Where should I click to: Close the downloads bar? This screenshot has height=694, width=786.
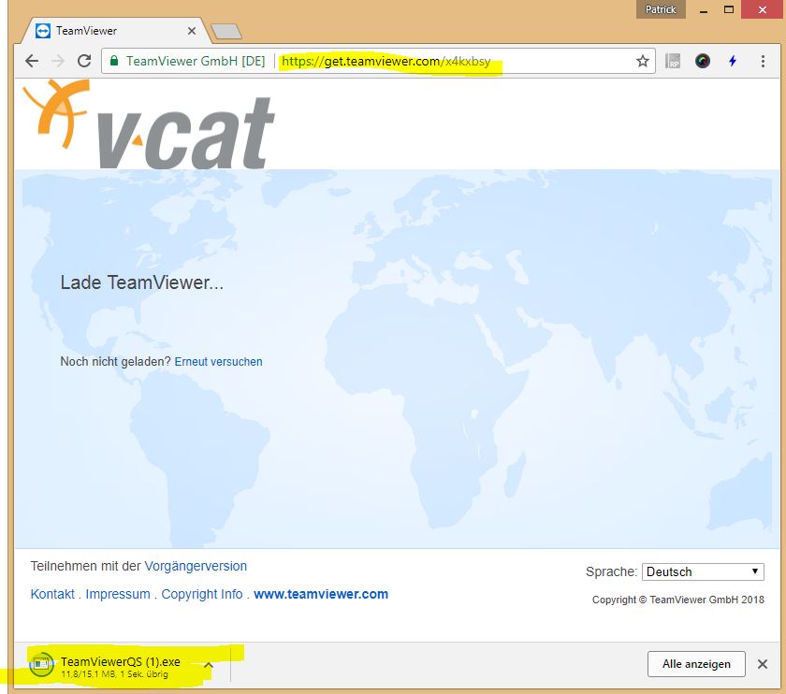pos(763,664)
